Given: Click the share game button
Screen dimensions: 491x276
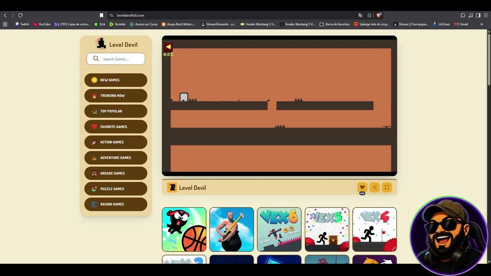Looking at the screenshot, I should click(x=374, y=187).
